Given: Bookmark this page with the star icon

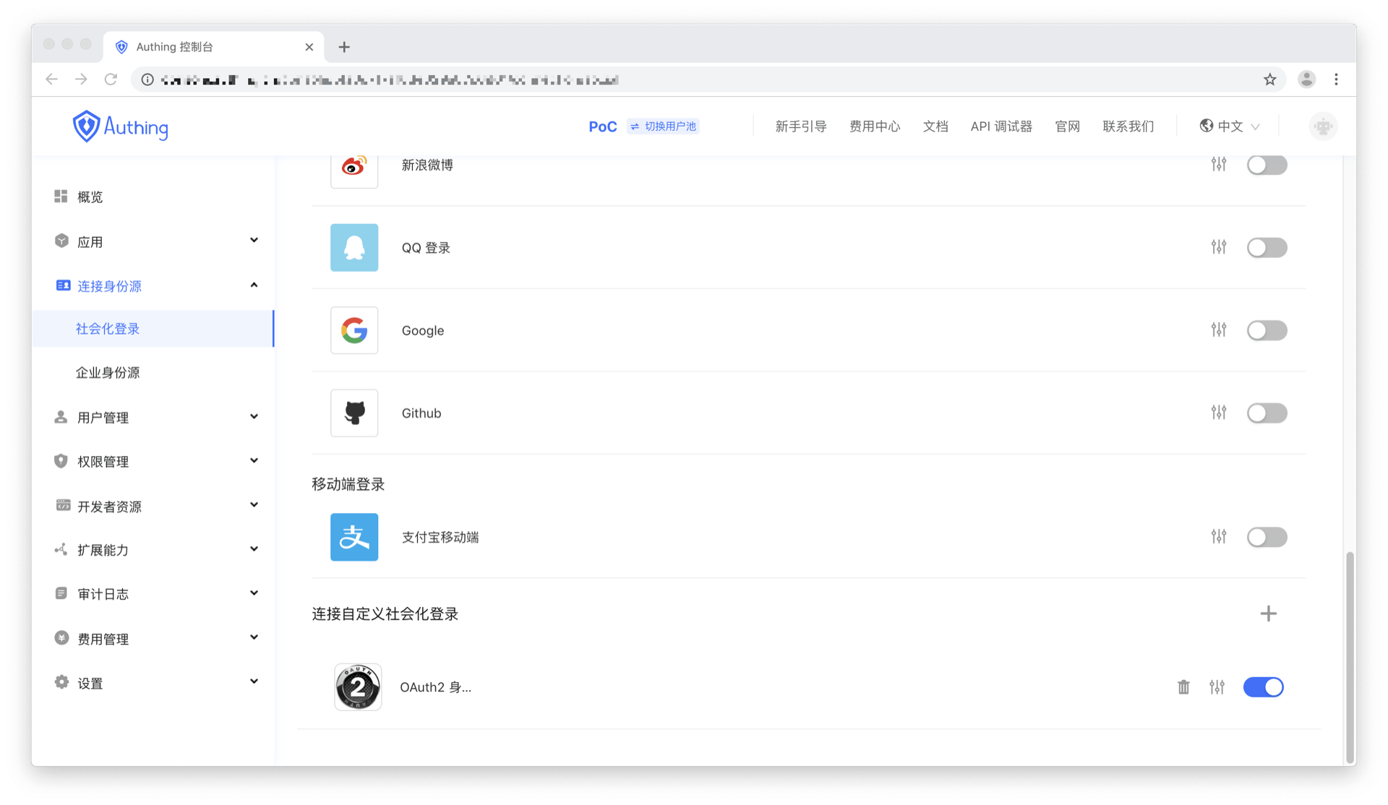Looking at the screenshot, I should pos(1269,79).
